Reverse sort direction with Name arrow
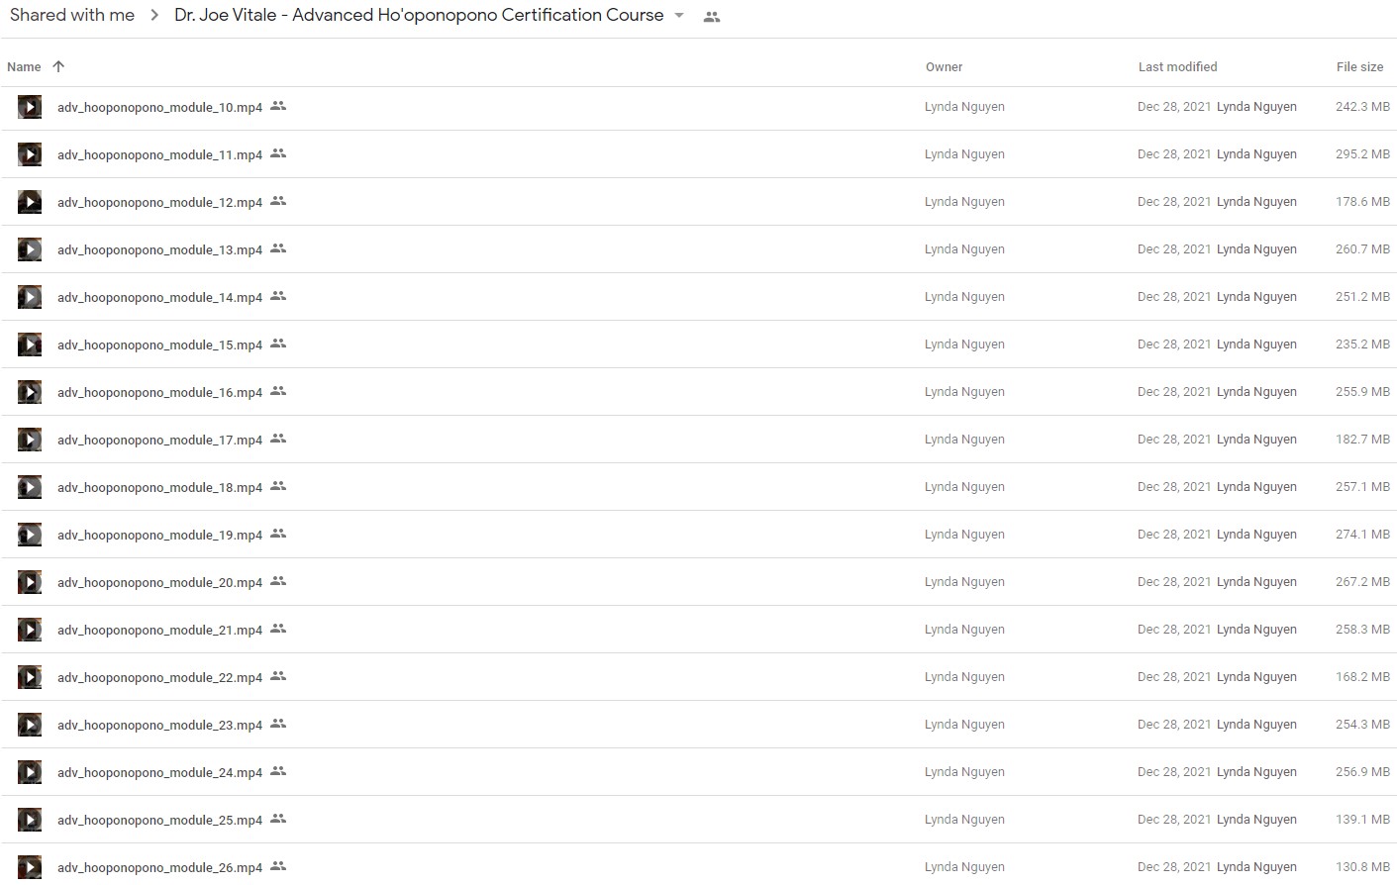Image resolution: width=1397 pixels, height=885 pixels. pos(58,66)
